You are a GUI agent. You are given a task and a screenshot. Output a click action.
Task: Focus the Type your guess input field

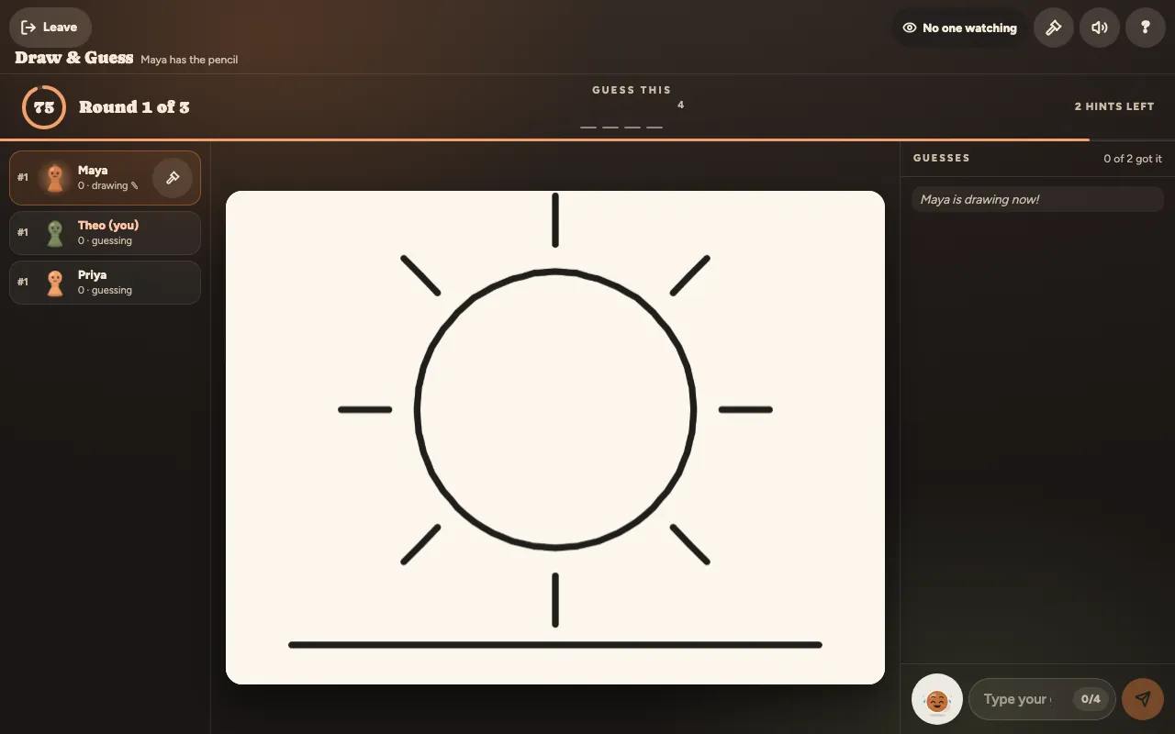coord(1042,699)
